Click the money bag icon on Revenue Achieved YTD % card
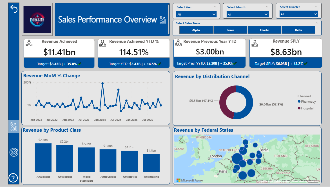330x187 pixels. coord(102,43)
